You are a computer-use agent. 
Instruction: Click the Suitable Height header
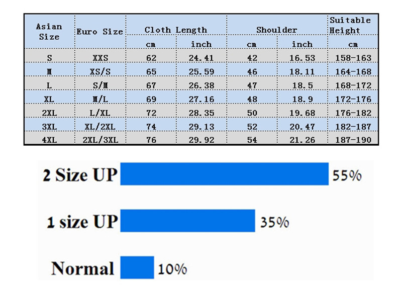(350, 25)
